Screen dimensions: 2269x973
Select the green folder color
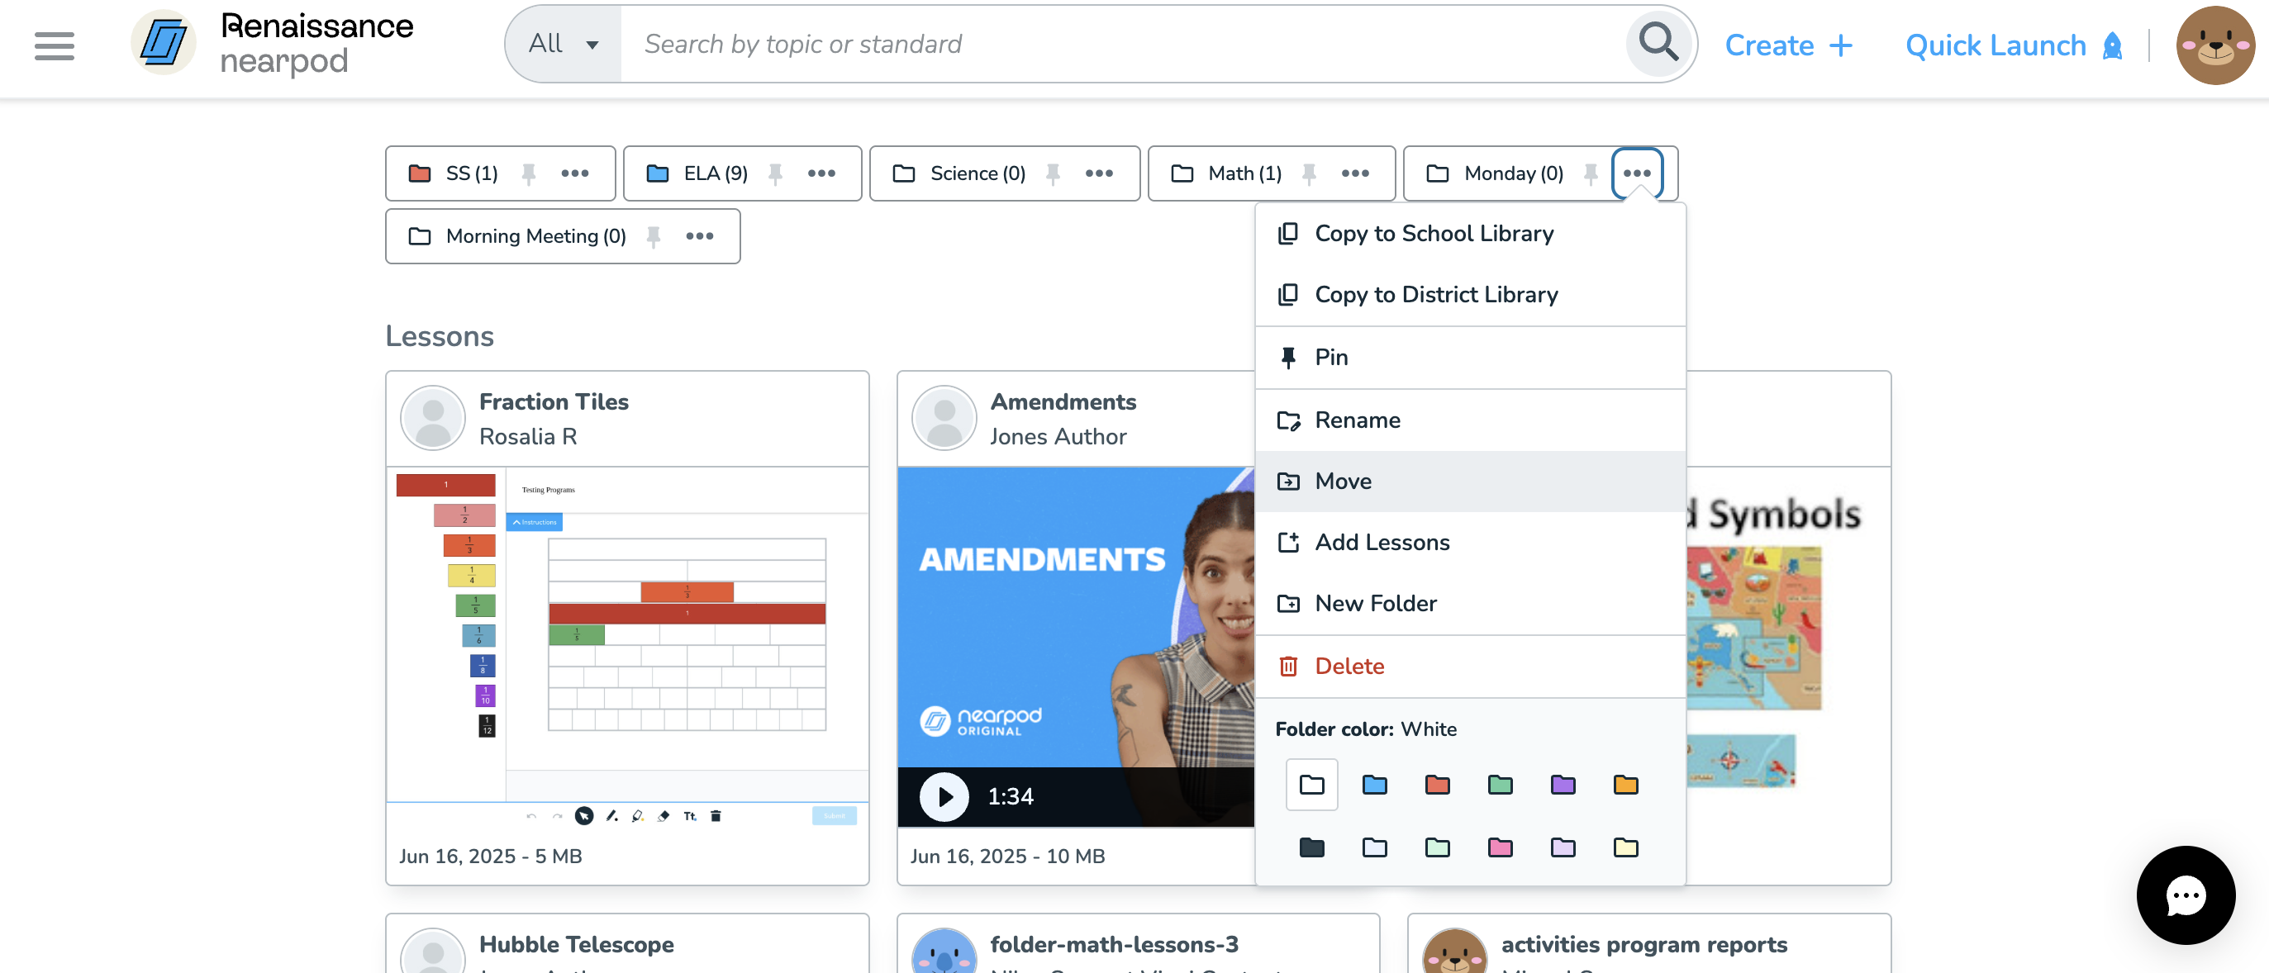click(x=1500, y=784)
